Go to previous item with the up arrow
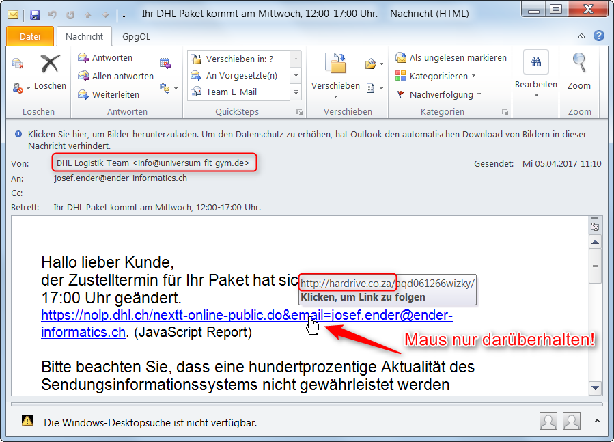Screen dimensions: 614x442 point(87,15)
